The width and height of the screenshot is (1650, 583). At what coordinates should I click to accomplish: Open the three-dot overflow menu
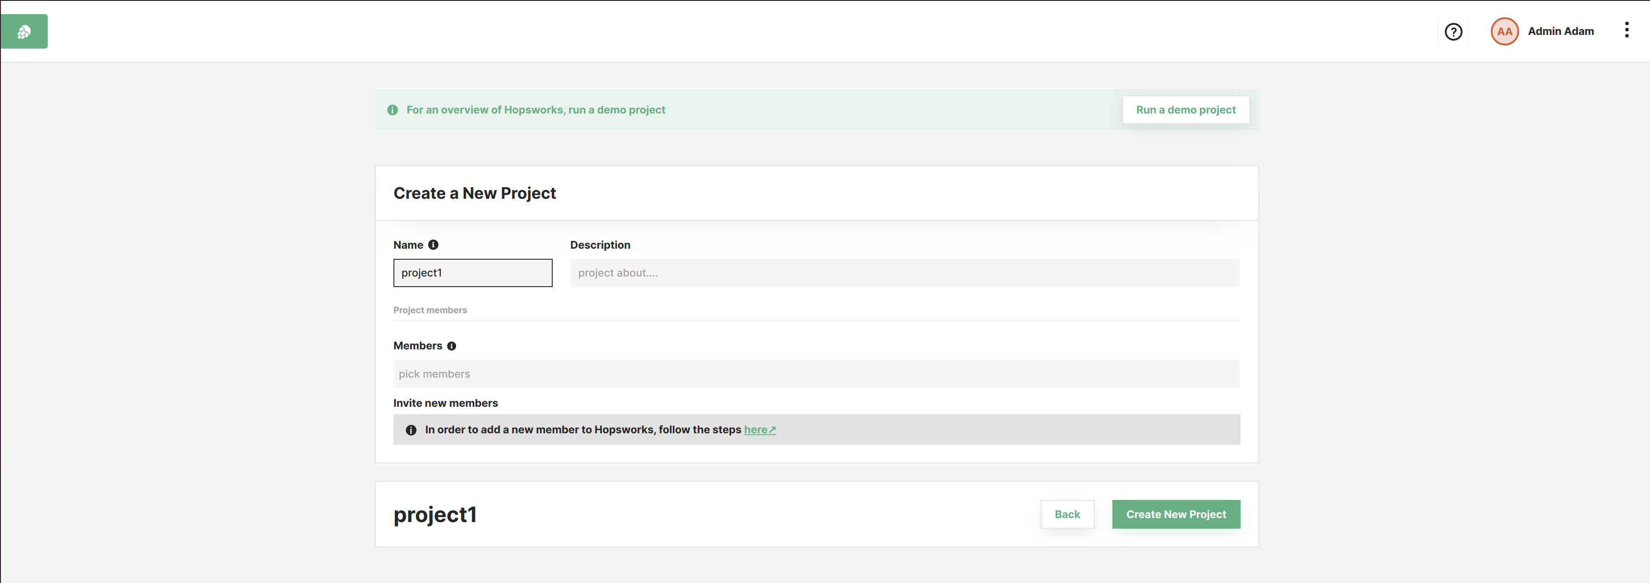coord(1626,30)
